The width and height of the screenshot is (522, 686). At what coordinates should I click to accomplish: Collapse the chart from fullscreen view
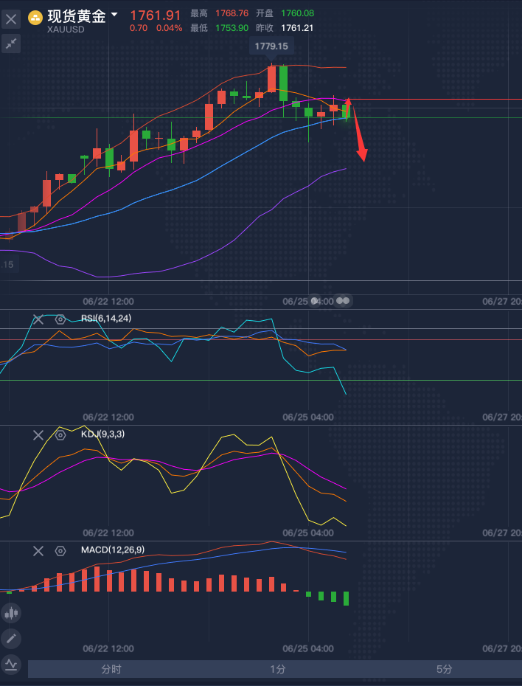tap(11, 44)
